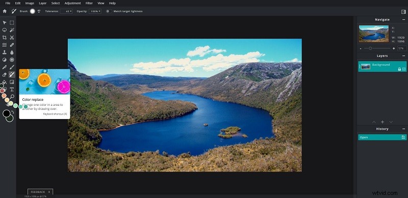Close the FEEDBACK tab with X

pyautogui.click(x=49, y=192)
